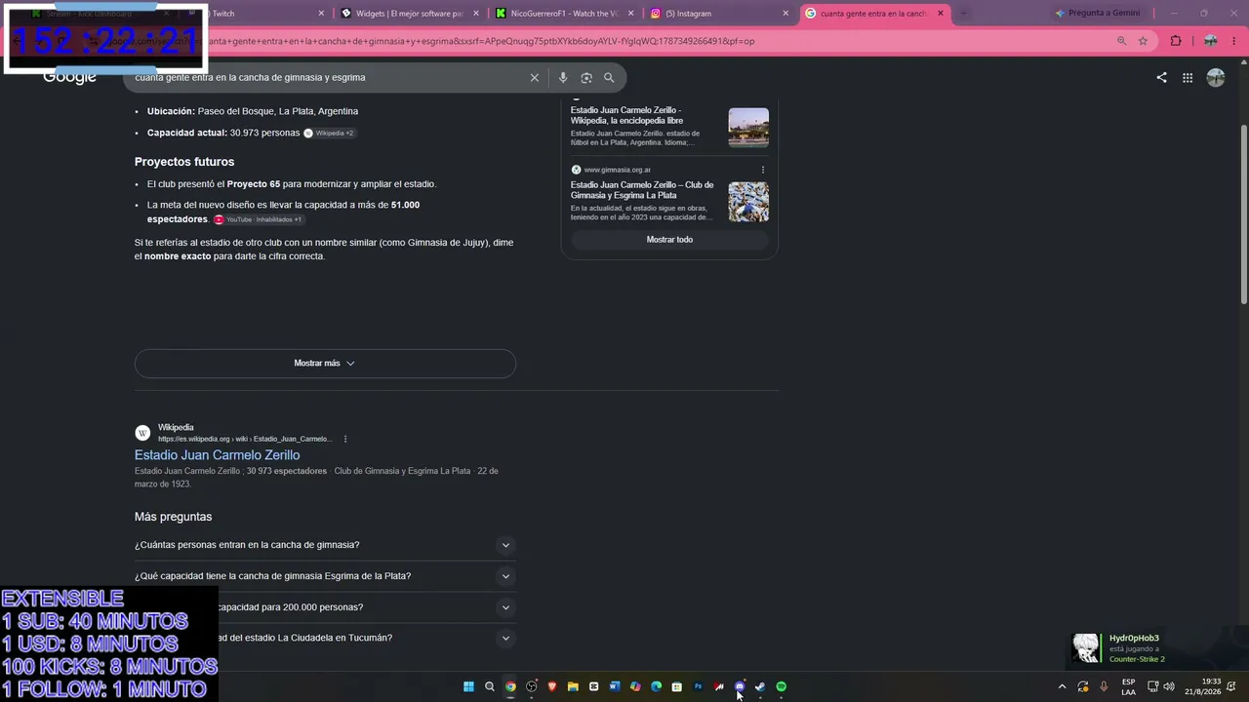
Task: Bookmark this page with the star icon
Action: [1143, 41]
